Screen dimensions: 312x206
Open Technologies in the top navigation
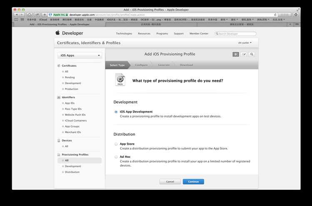(x=124, y=34)
